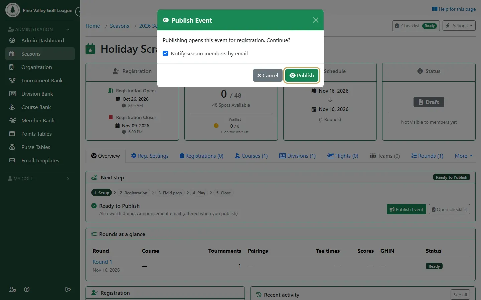Uncheck Notify season members by email
The image size is (481, 300).
[165, 53]
